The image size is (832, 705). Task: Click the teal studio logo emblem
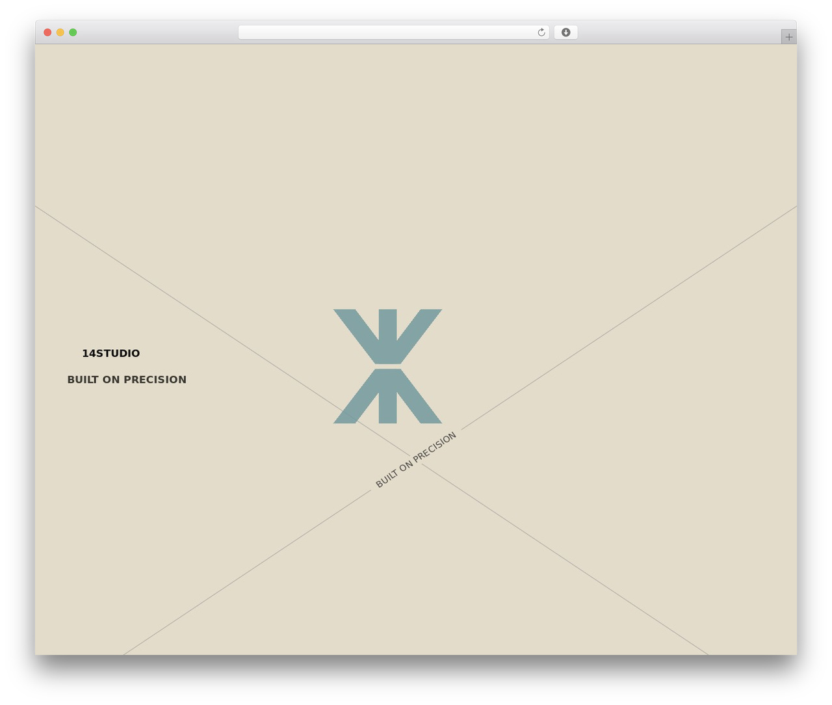(388, 366)
